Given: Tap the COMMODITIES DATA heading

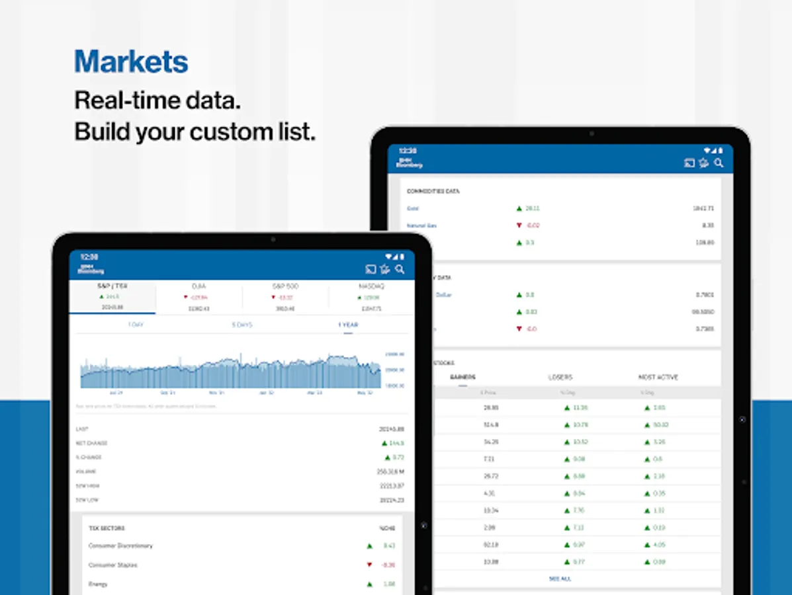Looking at the screenshot, I should tap(433, 191).
